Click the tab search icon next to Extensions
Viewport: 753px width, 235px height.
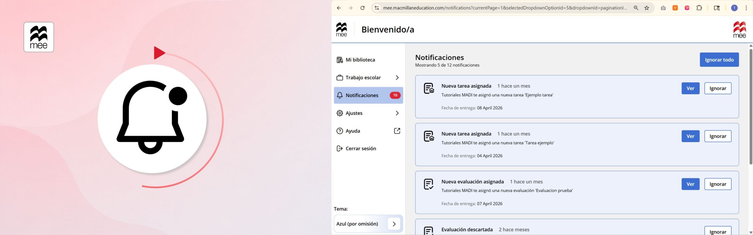[717, 8]
